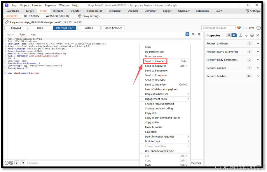The width and height of the screenshot is (267, 172).
Task: Close the Inspector panel
Action: 258,35
